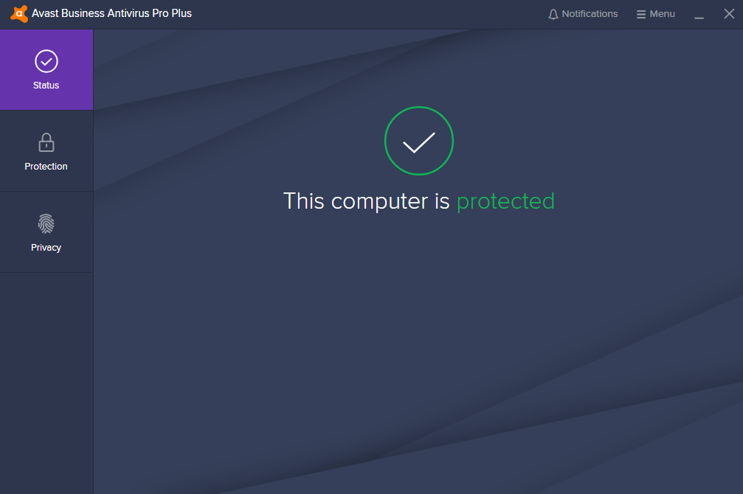Click empty sidebar area below Privacy

coord(46,379)
